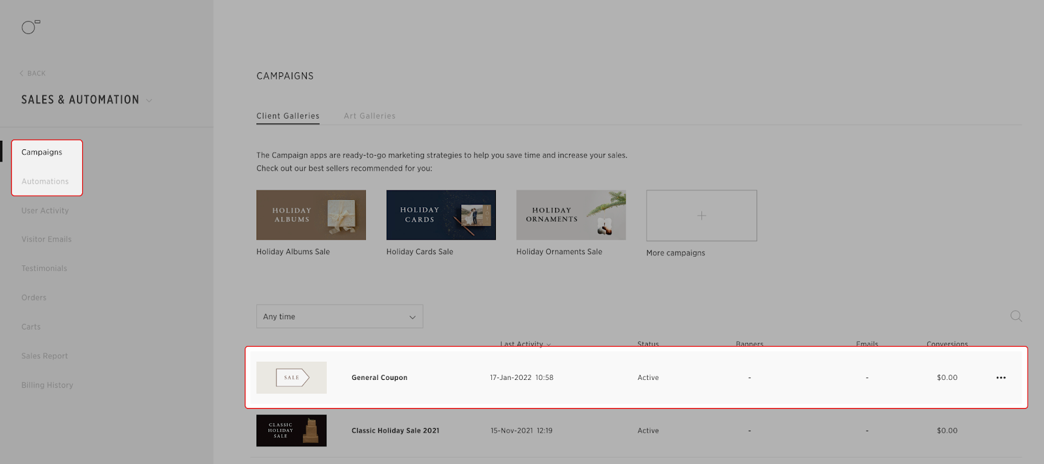1044x464 pixels.
Task: Open User Activity in the sidebar
Action: coord(45,210)
